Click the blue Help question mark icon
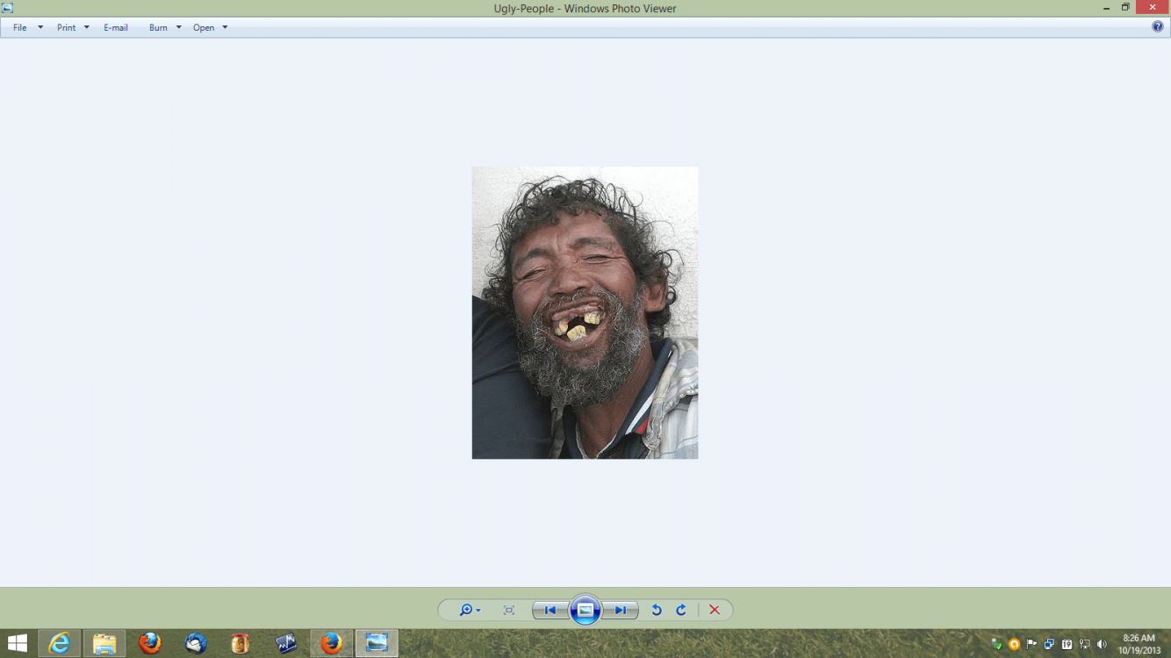This screenshot has width=1171, height=658. 1157,27
